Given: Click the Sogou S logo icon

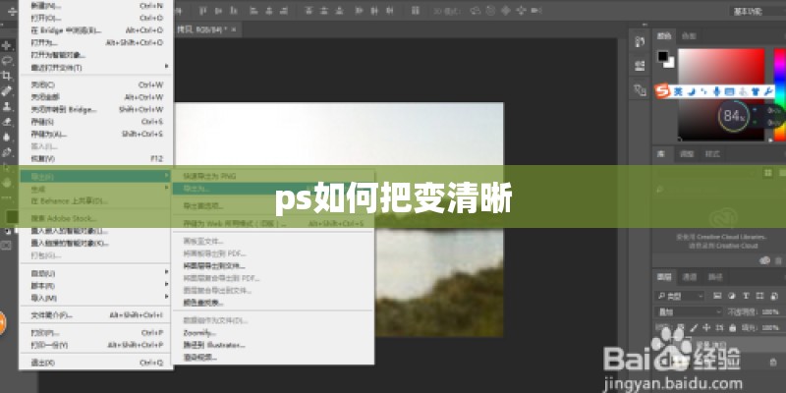Looking at the screenshot, I should tap(662, 91).
